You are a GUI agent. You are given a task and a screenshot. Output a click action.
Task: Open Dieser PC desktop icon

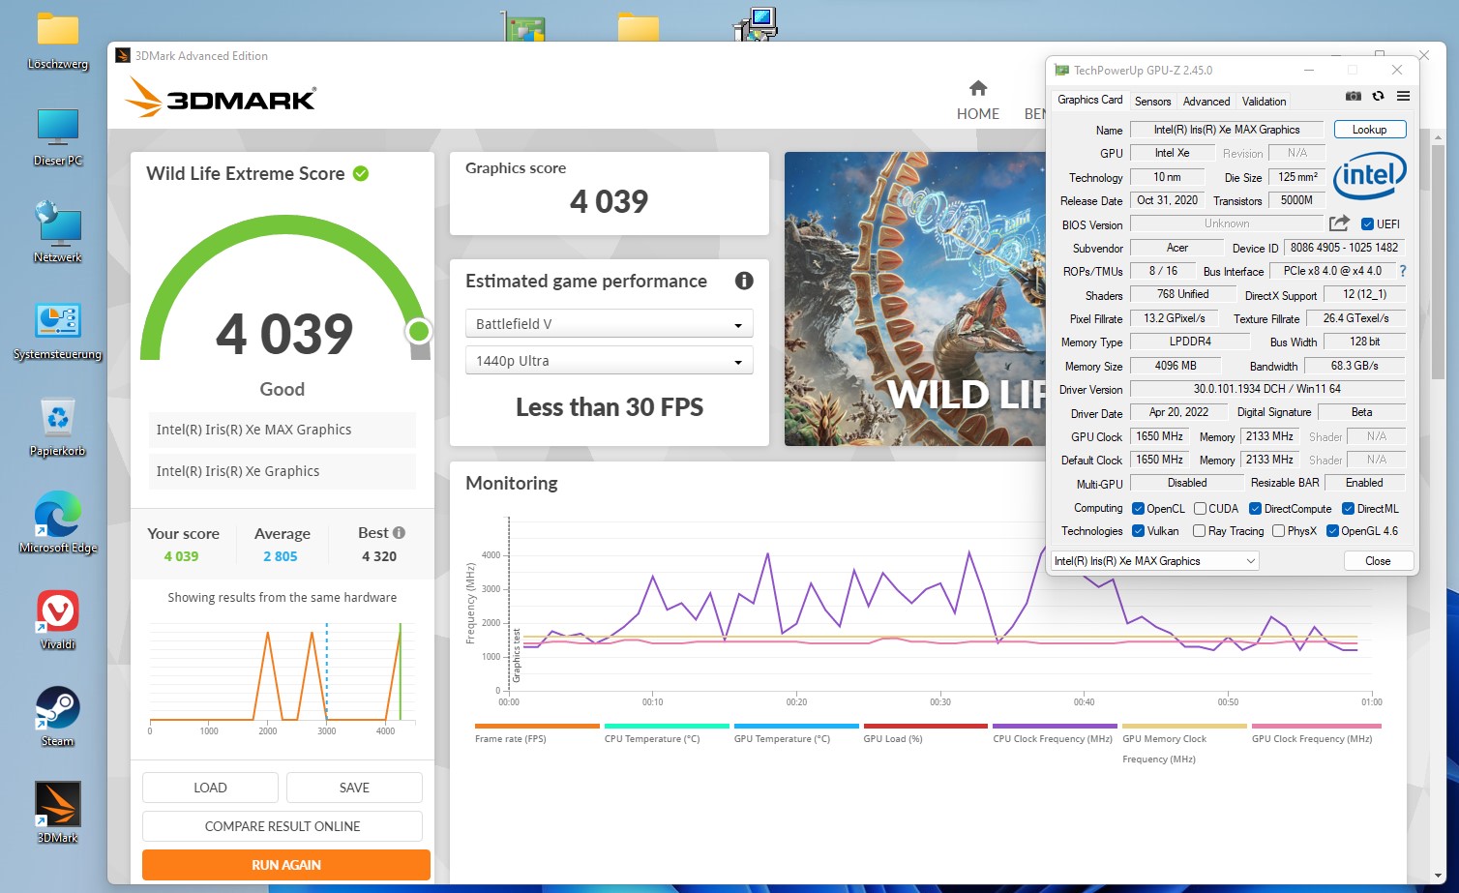[x=58, y=137]
